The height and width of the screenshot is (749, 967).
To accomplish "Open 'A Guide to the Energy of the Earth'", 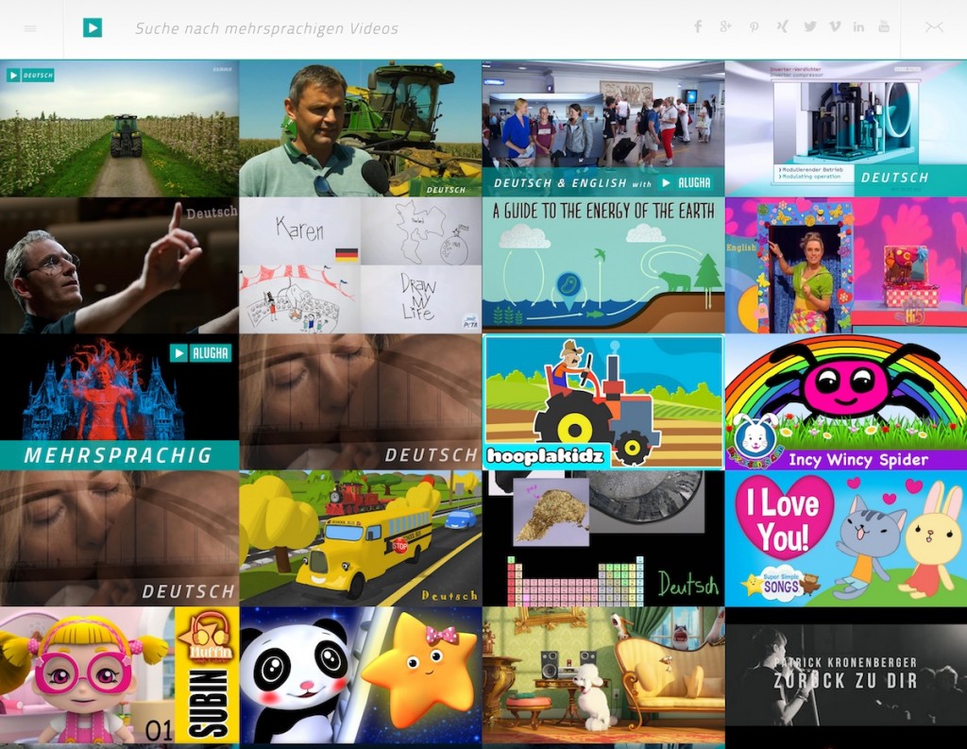I will [603, 265].
